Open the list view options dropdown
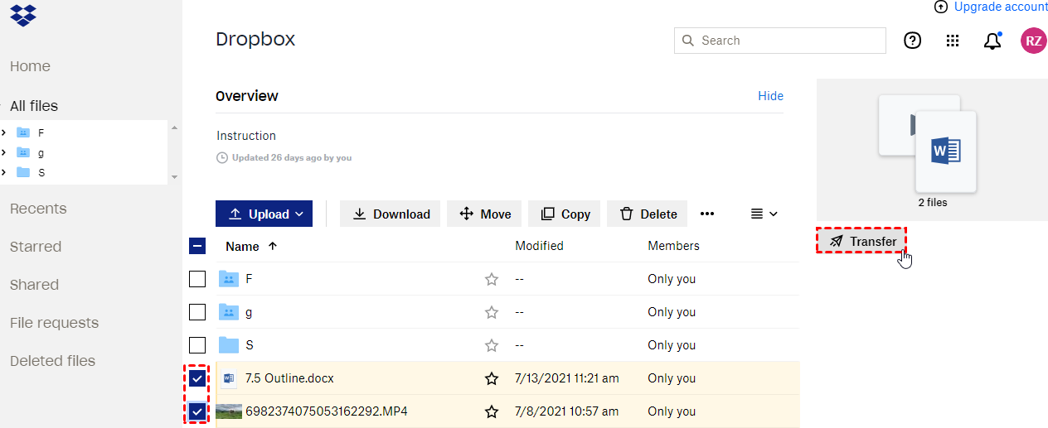1048x428 pixels. [x=764, y=214]
